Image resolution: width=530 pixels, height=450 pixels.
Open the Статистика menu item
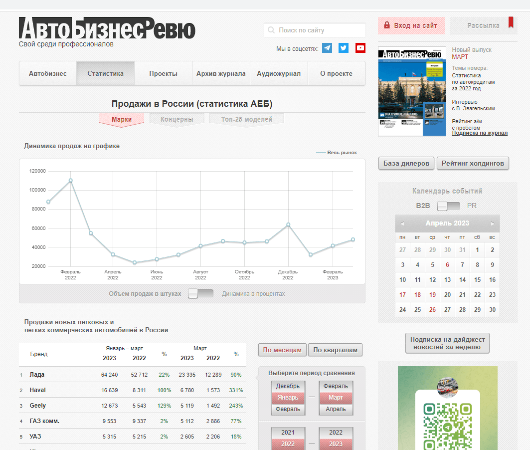point(106,73)
